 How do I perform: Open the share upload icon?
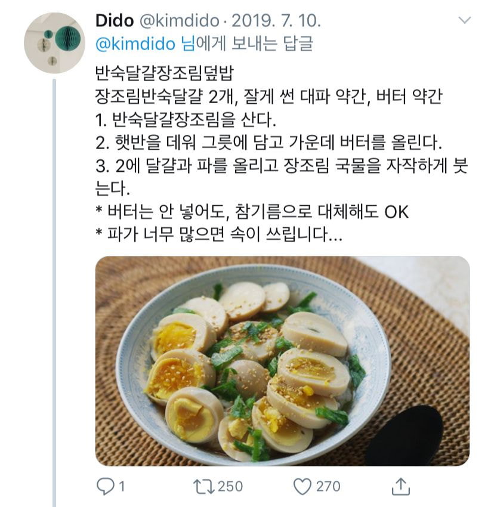pyautogui.click(x=401, y=486)
